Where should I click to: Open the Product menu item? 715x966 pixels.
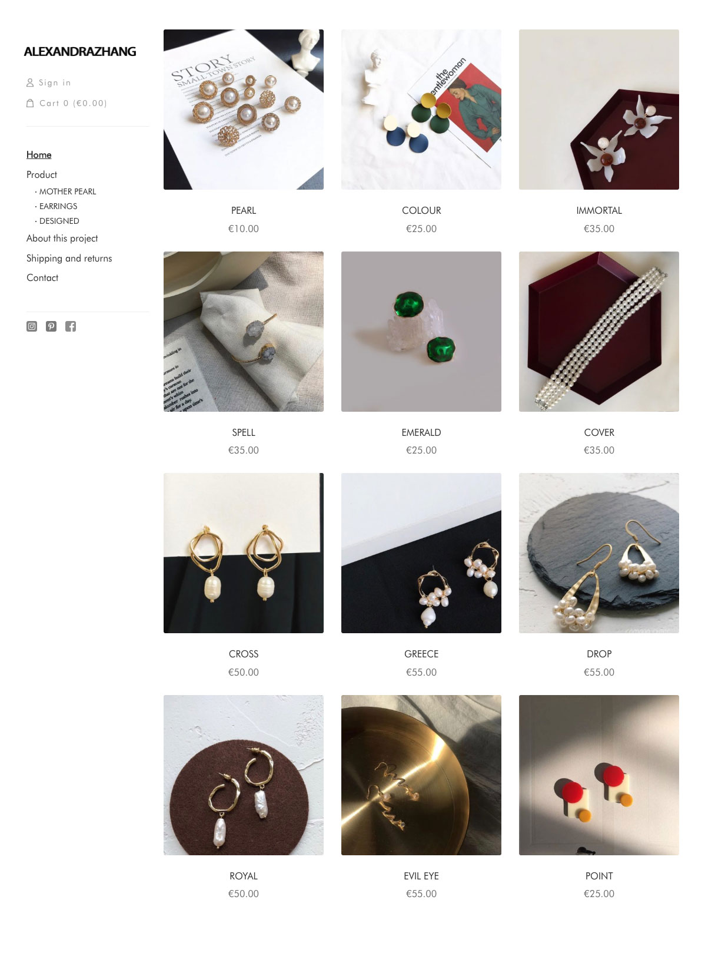(x=42, y=175)
